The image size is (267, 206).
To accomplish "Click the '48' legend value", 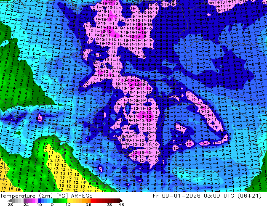I will point(121,204).
